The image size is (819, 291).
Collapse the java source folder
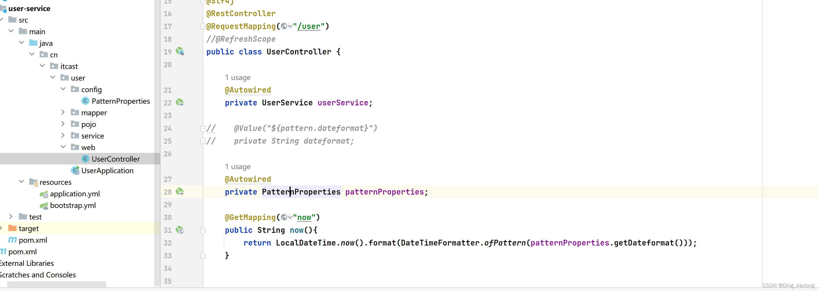[22, 42]
